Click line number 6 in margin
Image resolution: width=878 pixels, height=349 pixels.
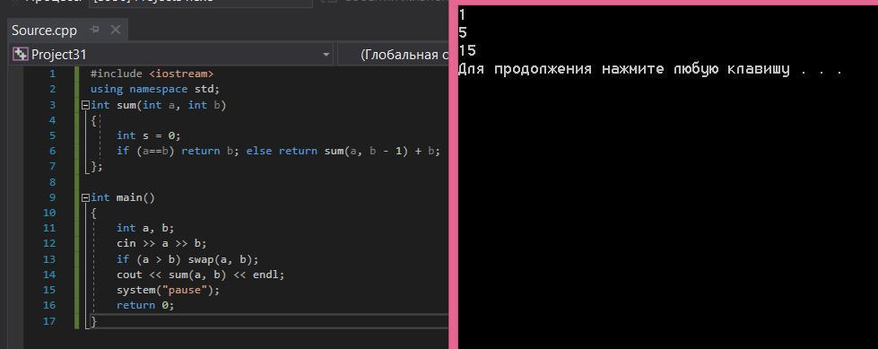(x=53, y=151)
